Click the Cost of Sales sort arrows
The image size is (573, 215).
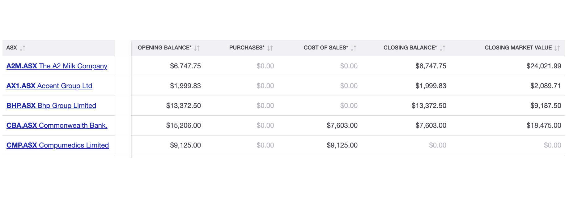click(x=354, y=48)
